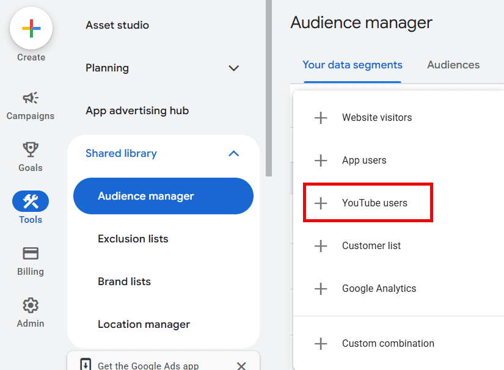Pick Google Analytics segment option
Viewport: 504px width, 370px height.
coord(379,289)
